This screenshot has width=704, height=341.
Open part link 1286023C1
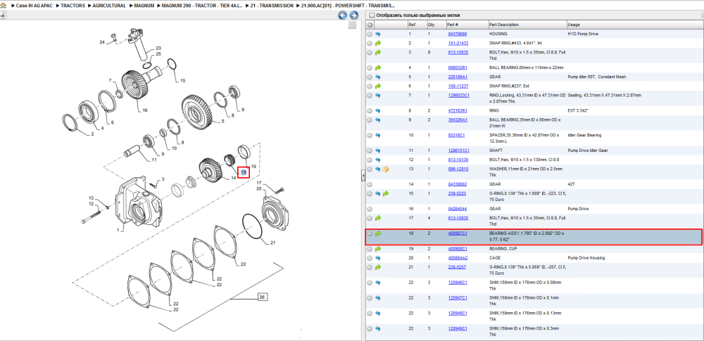pyautogui.click(x=459, y=95)
